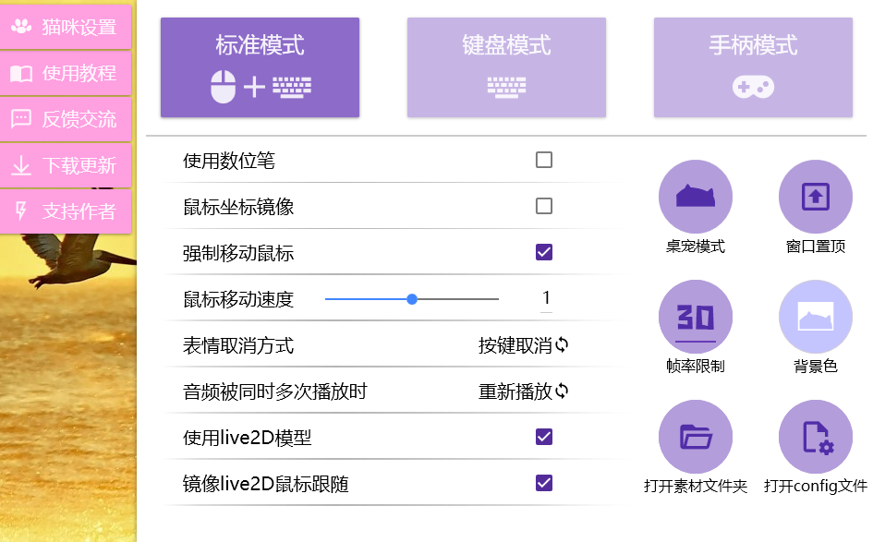
Task: Uncheck the 强制移动鼠标 checkbox
Action: click(x=544, y=253)
